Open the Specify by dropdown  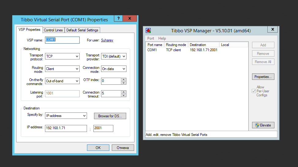(84, 116)
